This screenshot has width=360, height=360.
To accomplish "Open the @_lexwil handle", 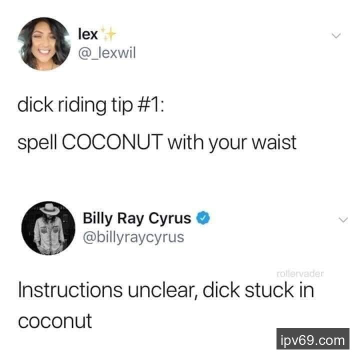I will point(107,53).
